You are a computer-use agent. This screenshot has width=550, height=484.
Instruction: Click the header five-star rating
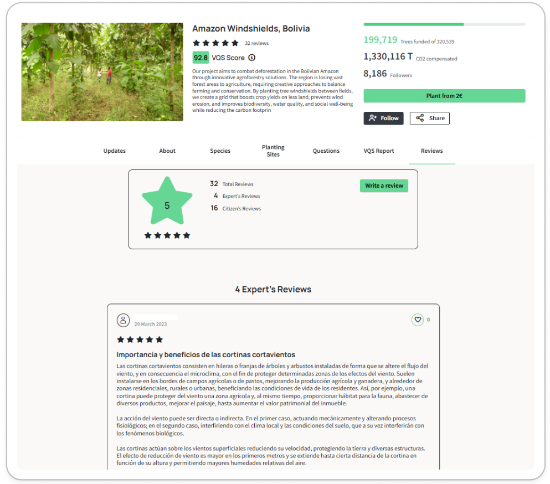pyautogui.click(x=215, y=43)
